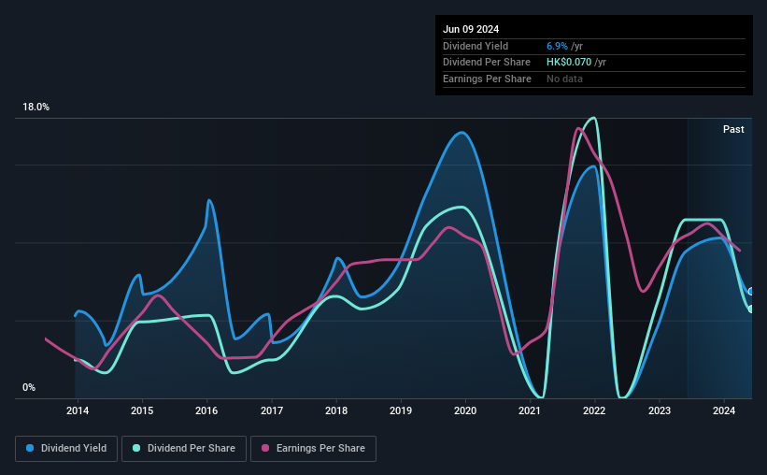The width and height of the screenshot is (767, 475).
Task: Click the 2024 x-axis label
Action: tap(724, 410)
